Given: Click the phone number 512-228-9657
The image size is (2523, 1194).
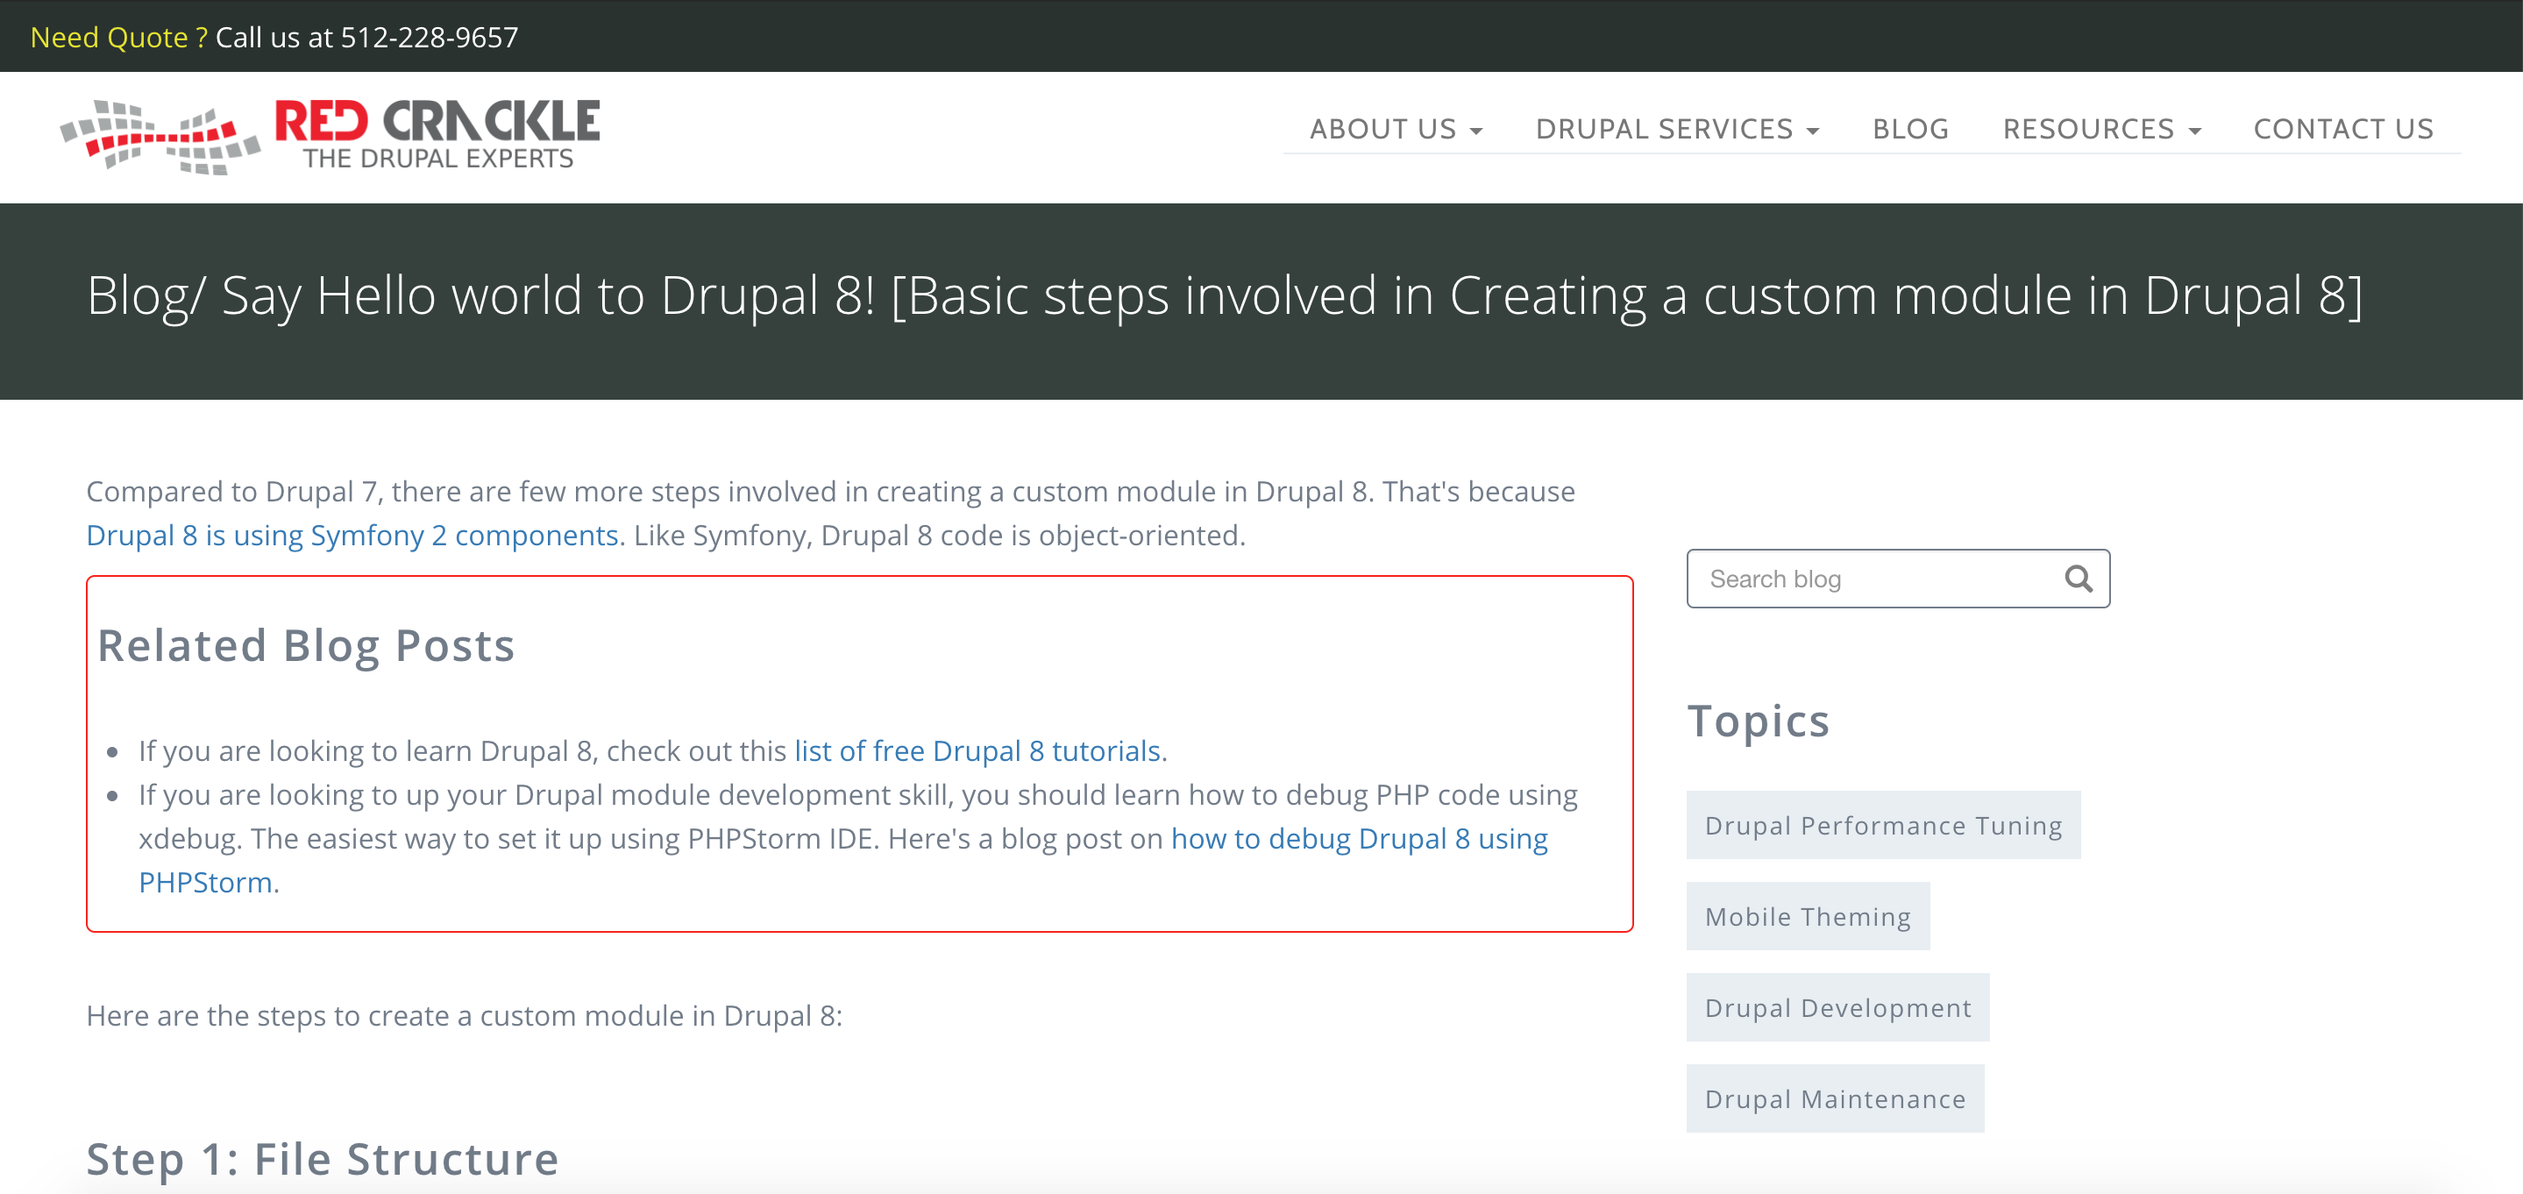Looking at the screenshot, I should 429,37.
